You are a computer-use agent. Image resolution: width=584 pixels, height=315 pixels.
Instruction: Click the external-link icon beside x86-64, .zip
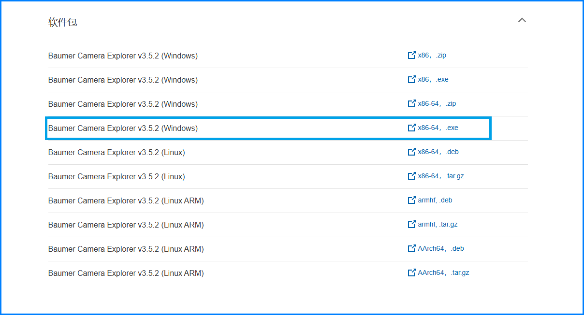(412, 103)
